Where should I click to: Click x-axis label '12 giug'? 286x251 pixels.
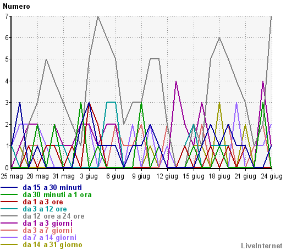(x=167, y=176)
